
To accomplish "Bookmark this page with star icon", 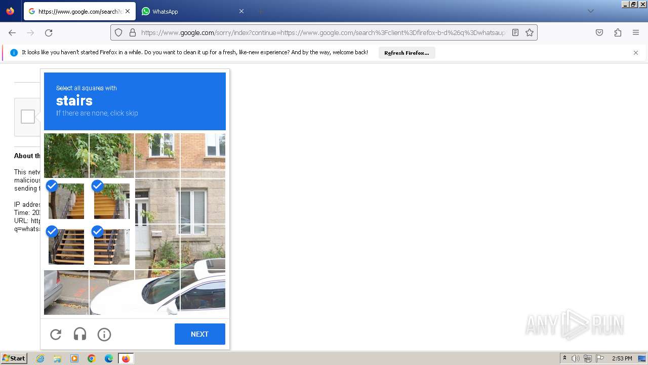I will (530, 32).
